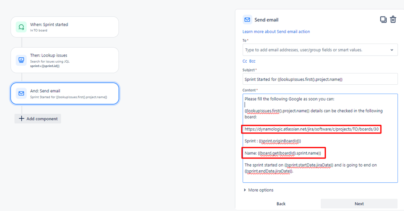Open the To recipients dropdown arrow

(x=391, y=50)
